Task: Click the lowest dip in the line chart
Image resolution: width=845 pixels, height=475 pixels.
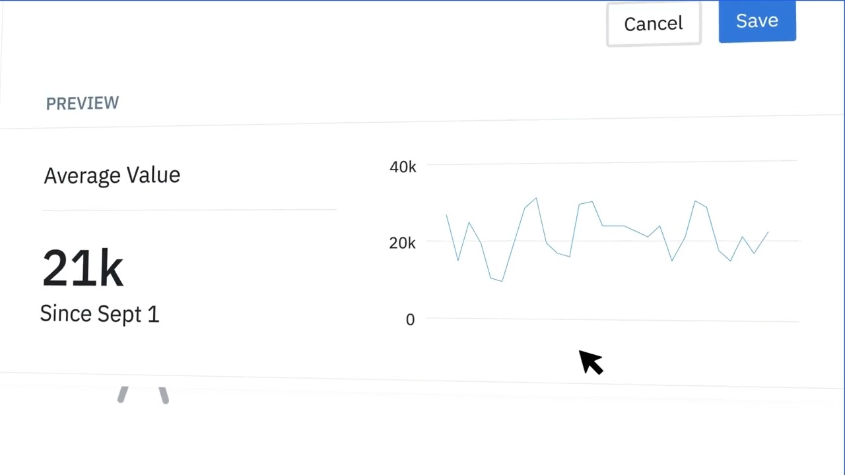Action: [x=502, y=281]
